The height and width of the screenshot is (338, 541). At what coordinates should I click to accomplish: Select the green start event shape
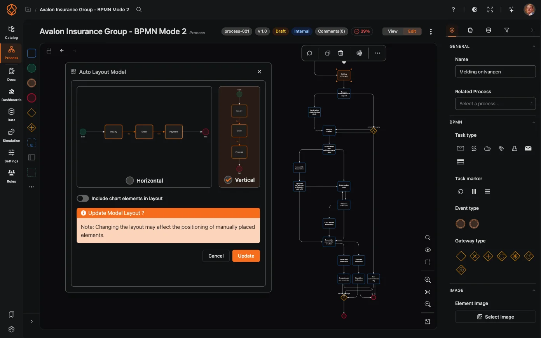click(32, 68)
